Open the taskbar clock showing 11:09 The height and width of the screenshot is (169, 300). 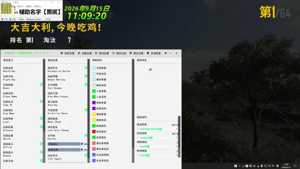pos(286,166)
